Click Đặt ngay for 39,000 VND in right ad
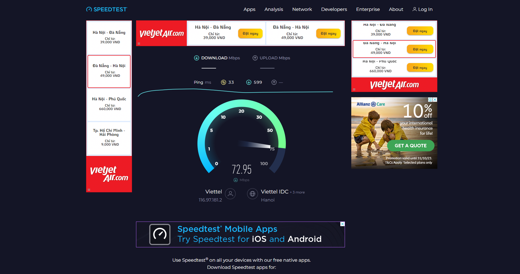 click(420, 31)
